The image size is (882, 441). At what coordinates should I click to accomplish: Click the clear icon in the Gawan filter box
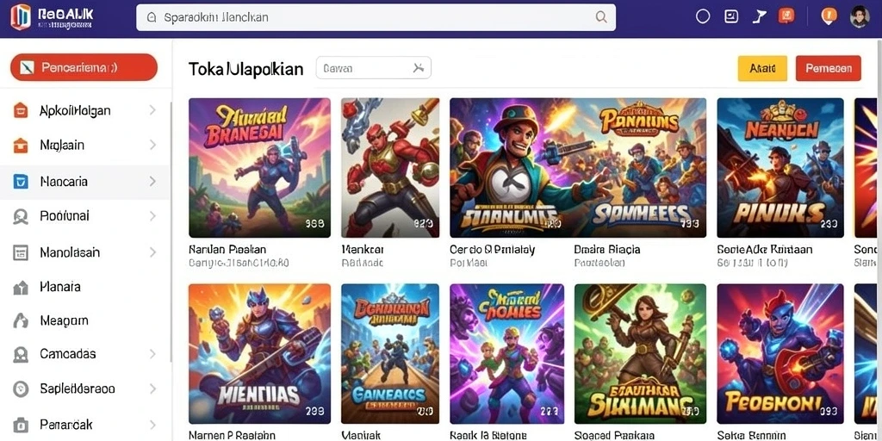click(418, 68)
